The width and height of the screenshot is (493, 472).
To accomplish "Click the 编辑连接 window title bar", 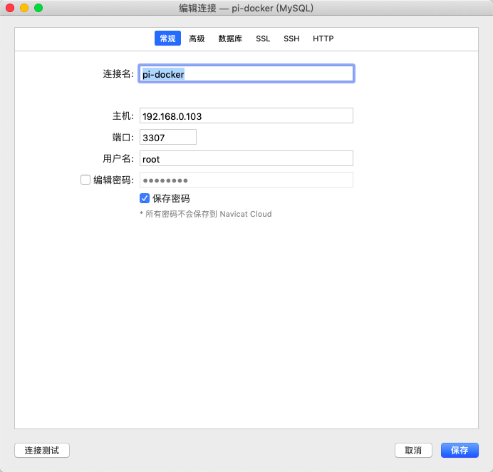I will (x=246, y=8).
